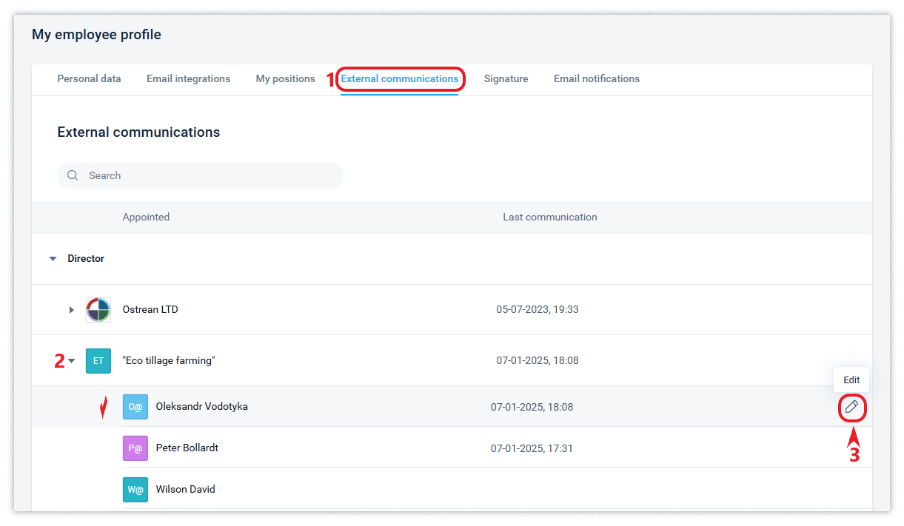
Task: Select the External communications tab
Action: point(400,78)
